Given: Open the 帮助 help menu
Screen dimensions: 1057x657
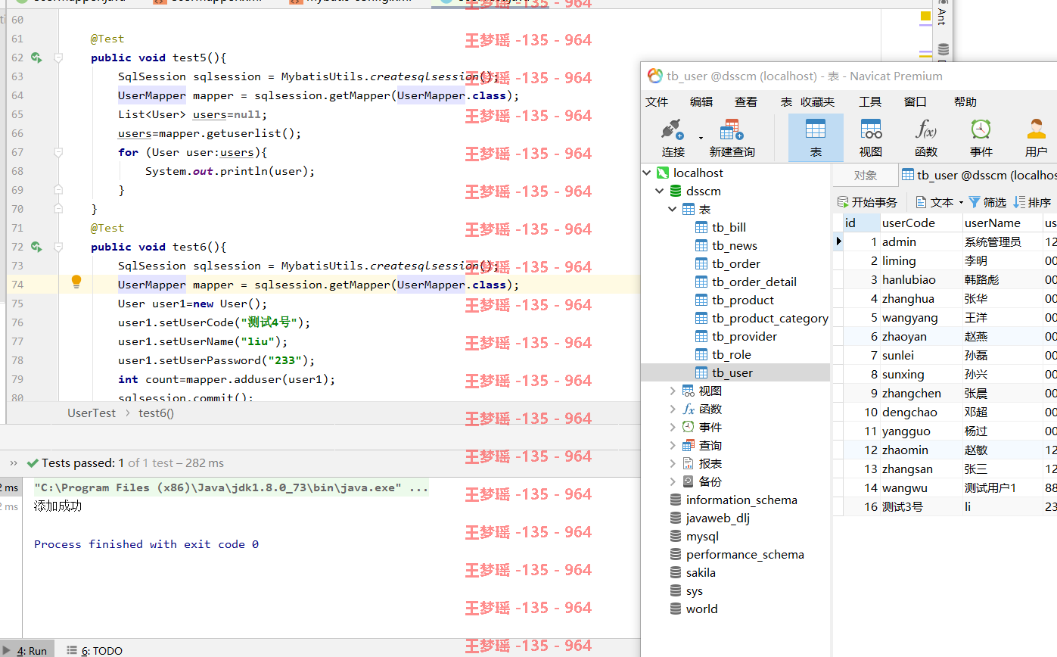Looking at the screenshot, I should click(x=965, y=101).
